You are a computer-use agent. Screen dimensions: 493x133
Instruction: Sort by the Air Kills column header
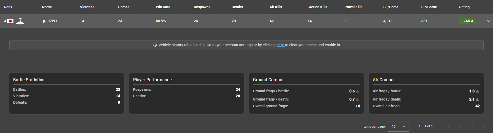pos(276,7)
